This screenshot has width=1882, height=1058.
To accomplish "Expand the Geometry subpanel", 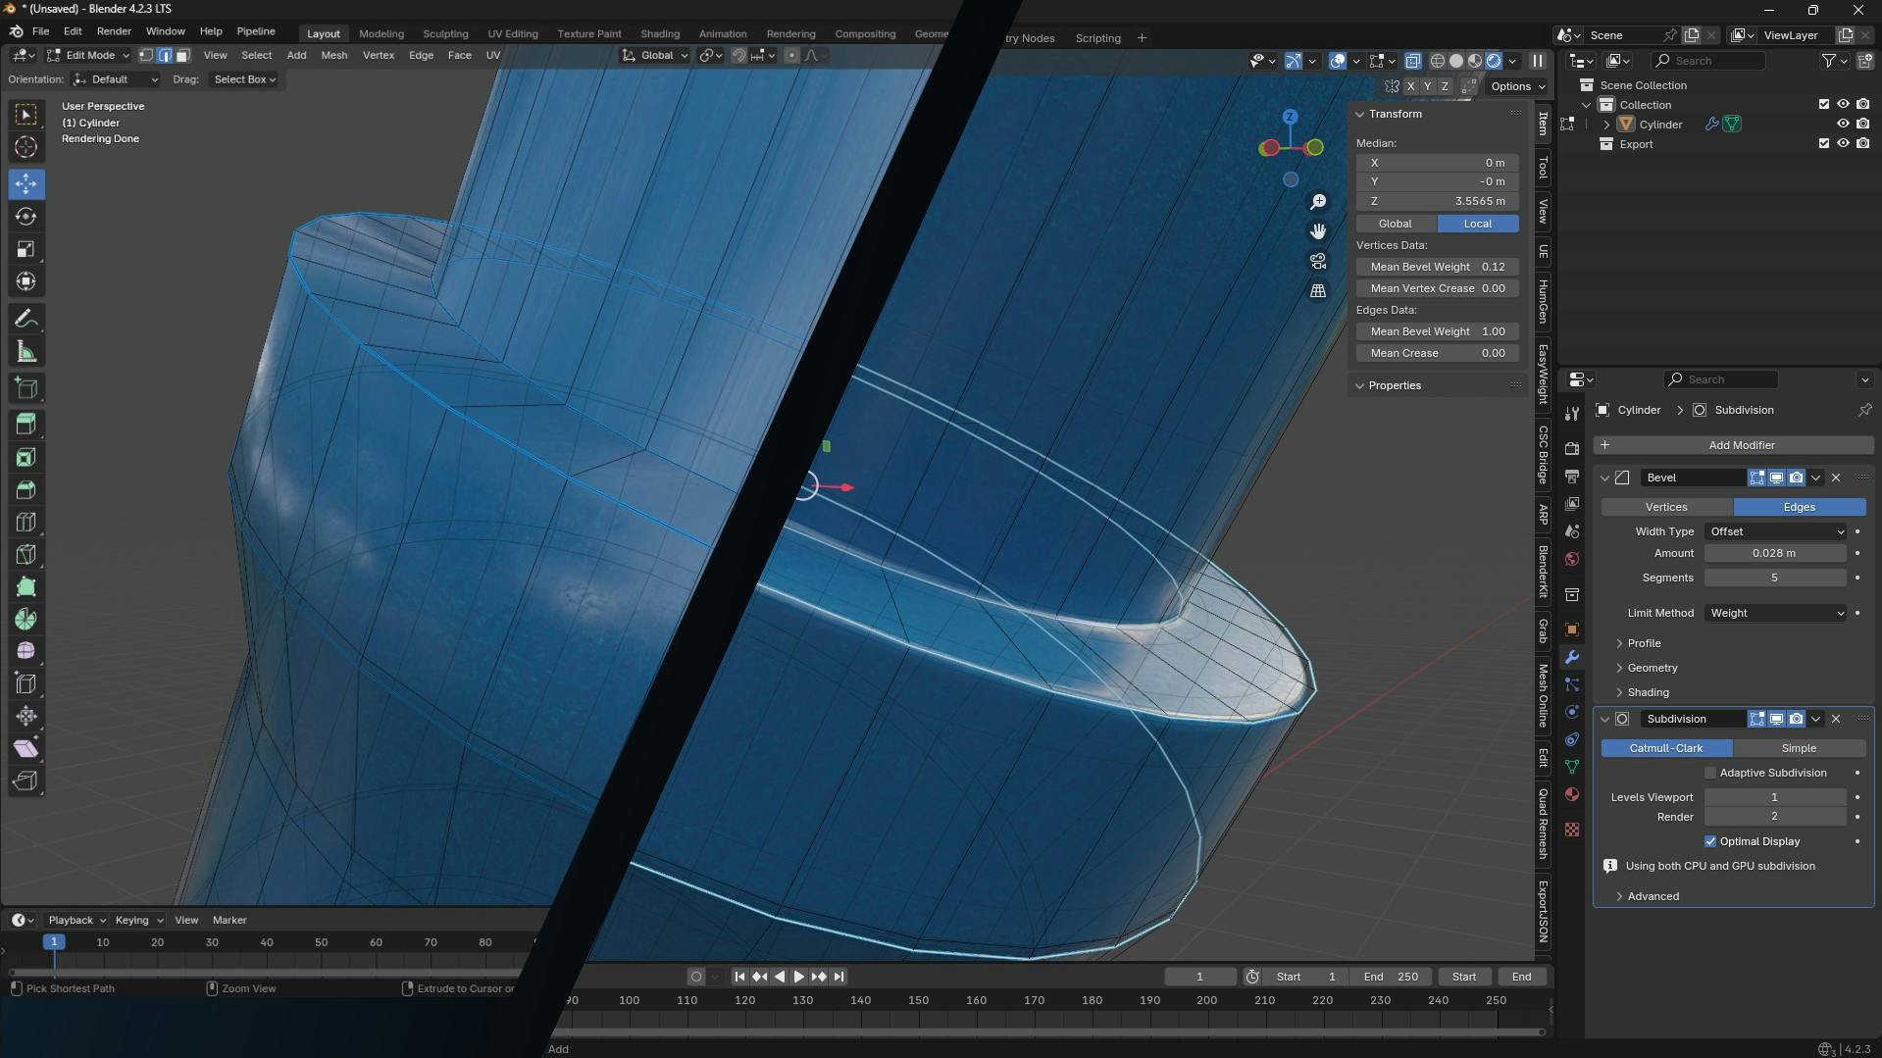I will click(1652, 668).
